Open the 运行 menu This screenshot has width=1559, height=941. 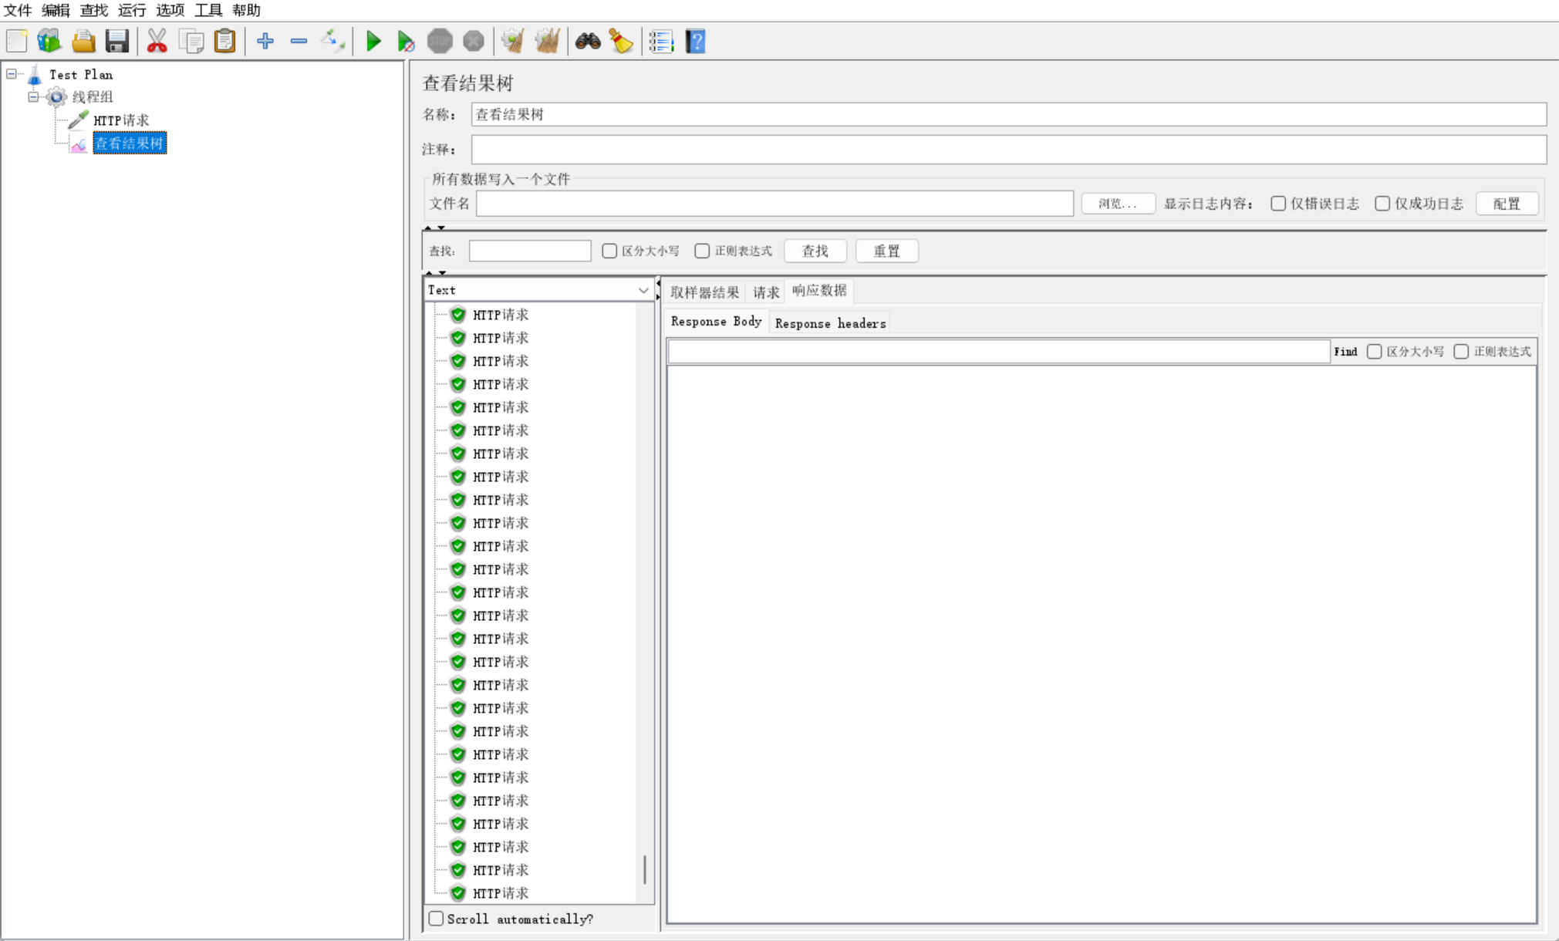pos(131,10)
